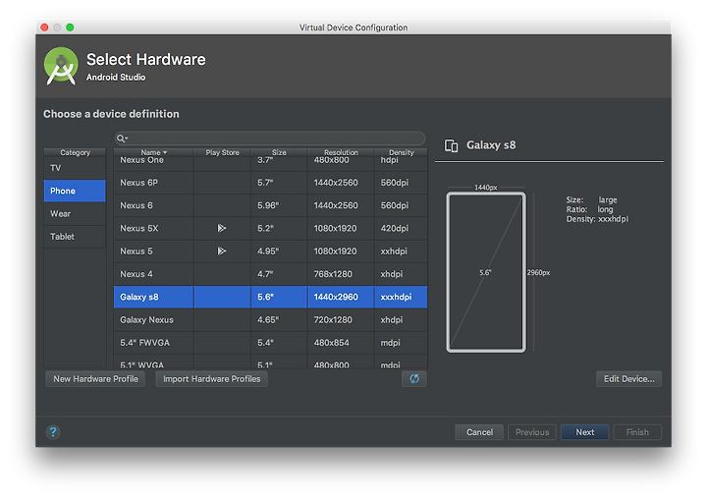Select the Nexus 6 device row
The image size is (707, 498).
(x=271, y=205)
